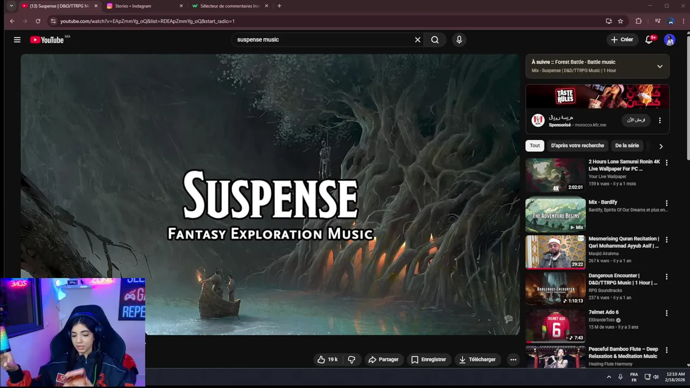The image size is (690, 388).
Task: Close the Sélecteur de commentaires tab
Action: pyautogui.click(x=266, y=6)
